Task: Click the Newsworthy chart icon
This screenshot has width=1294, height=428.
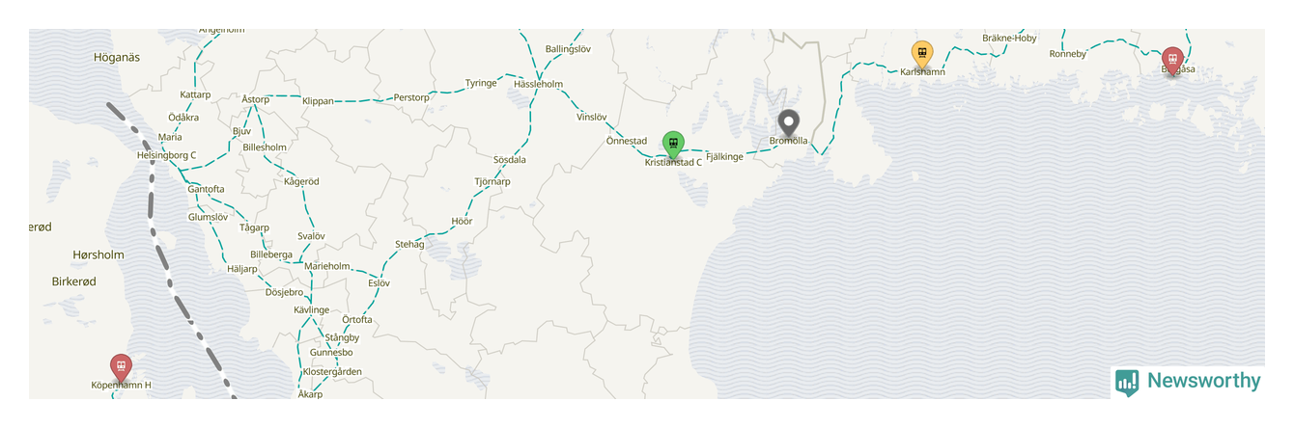Action: pyautogui.click(x=1127, y=383)
